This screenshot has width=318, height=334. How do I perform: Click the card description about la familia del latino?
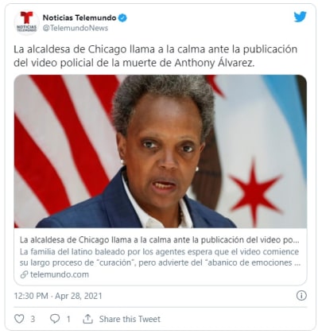click(160, 257)
